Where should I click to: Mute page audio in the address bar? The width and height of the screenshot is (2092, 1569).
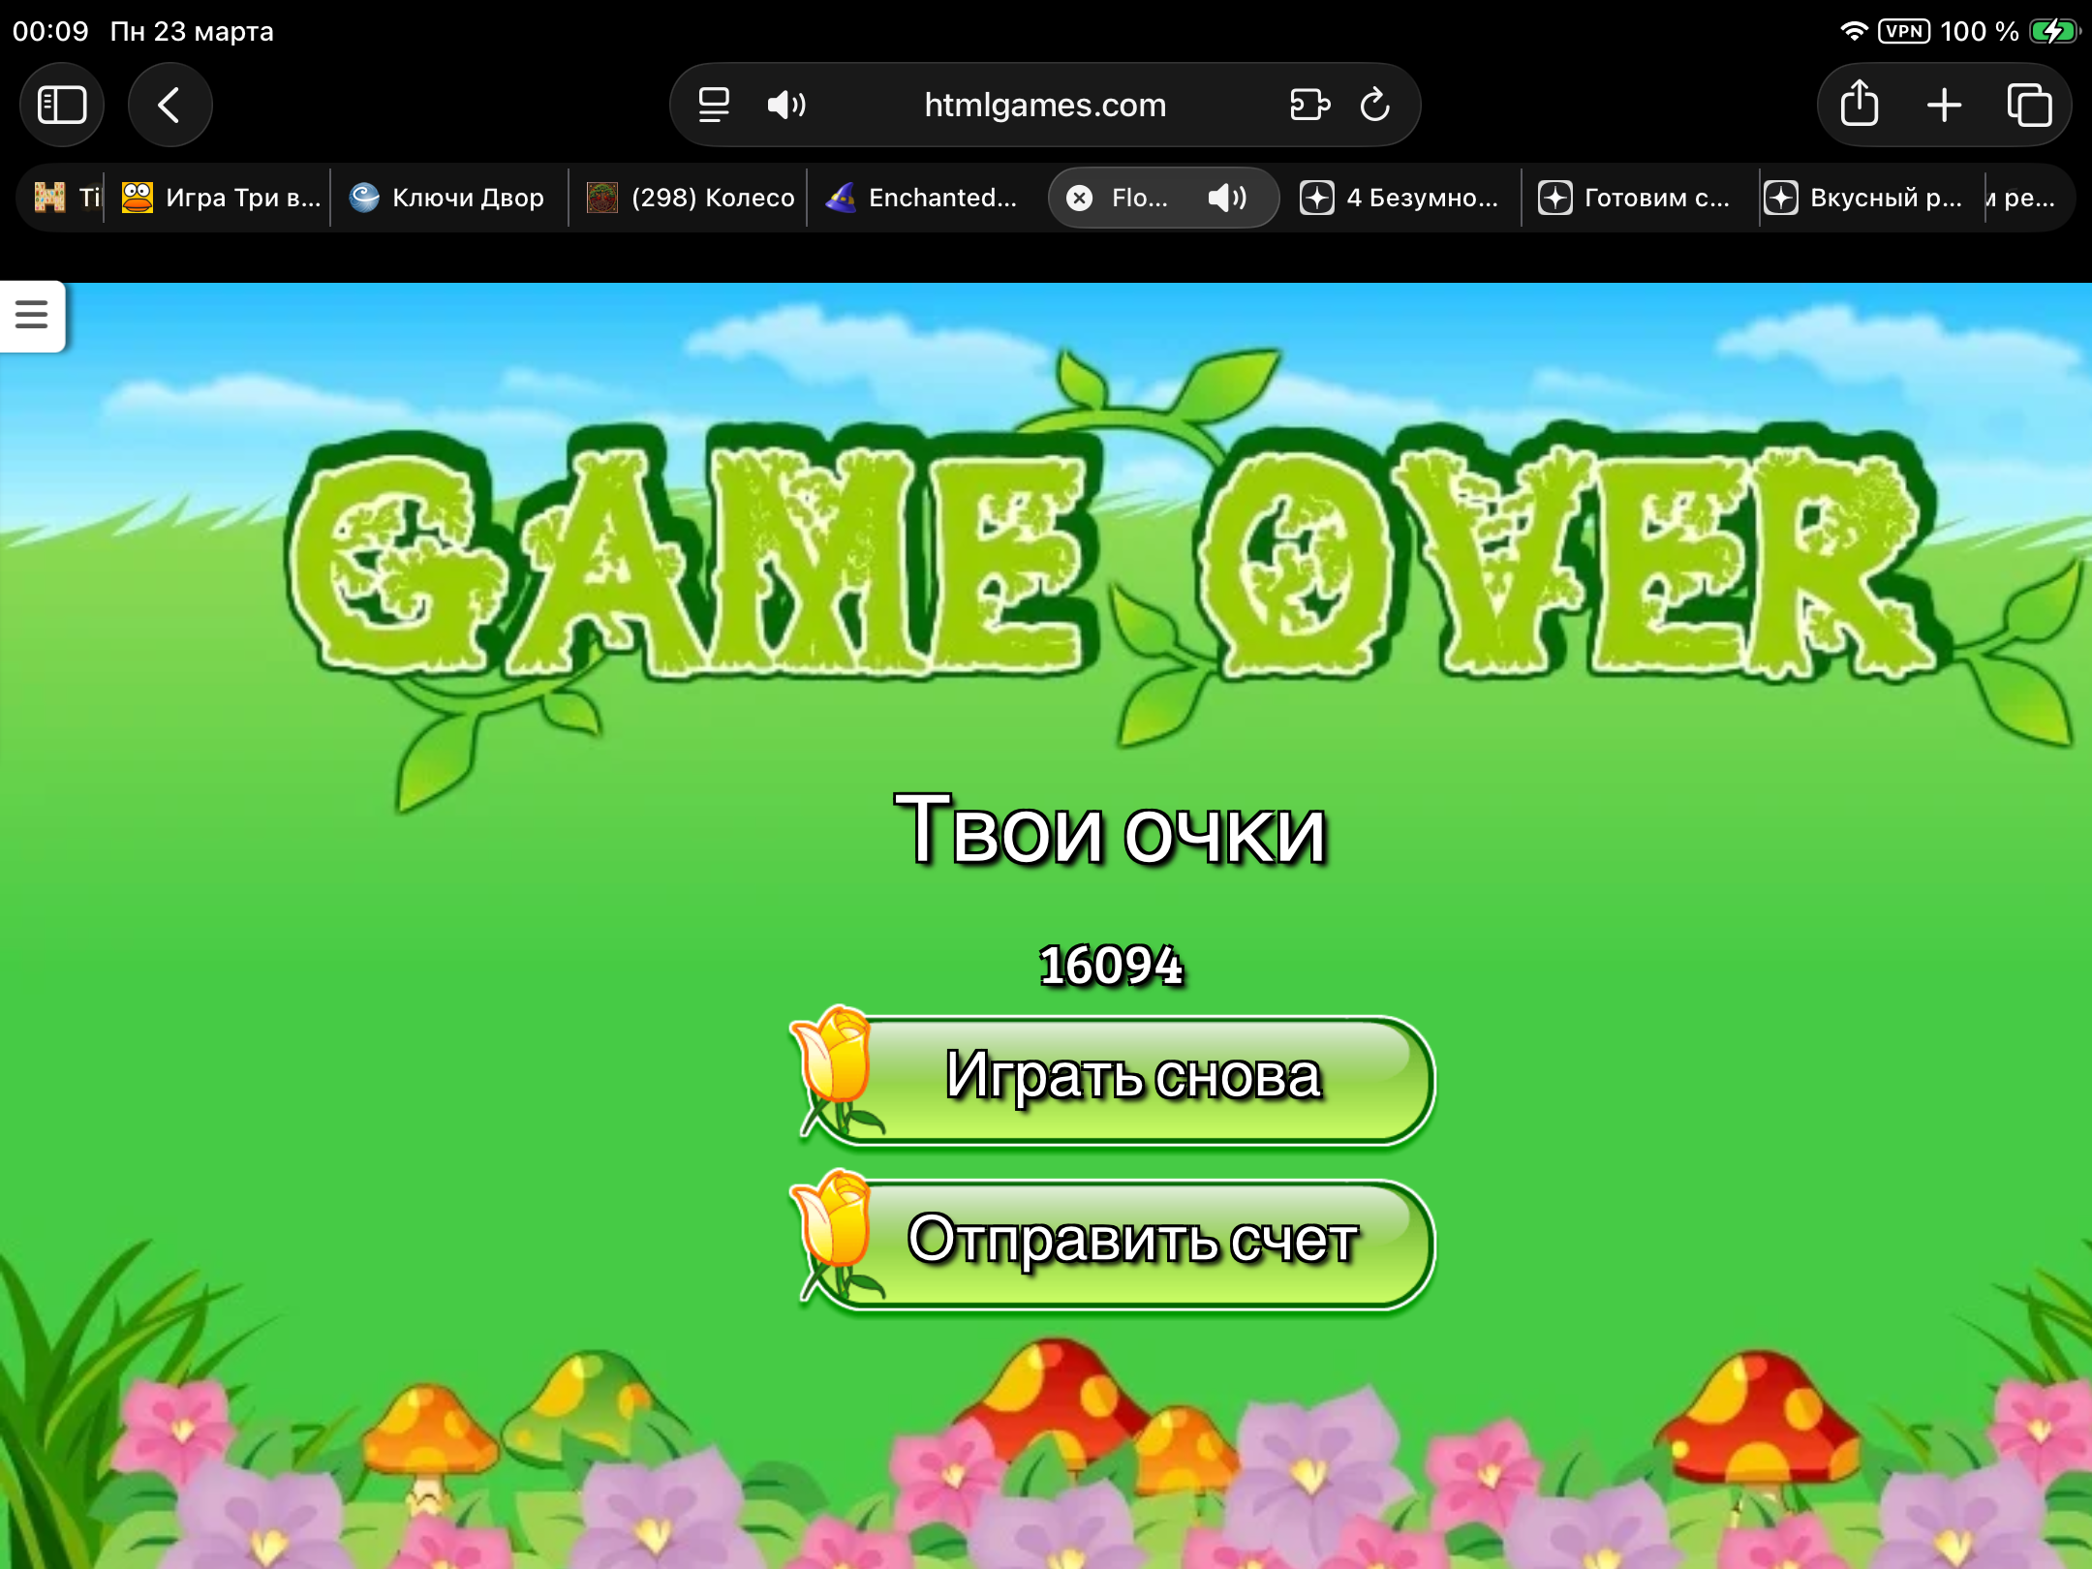[x=785, y=105]
